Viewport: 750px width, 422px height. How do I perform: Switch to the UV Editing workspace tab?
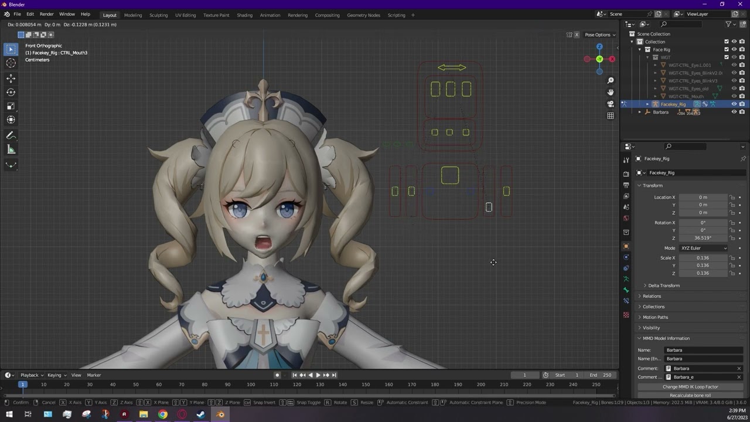[185, 15]
